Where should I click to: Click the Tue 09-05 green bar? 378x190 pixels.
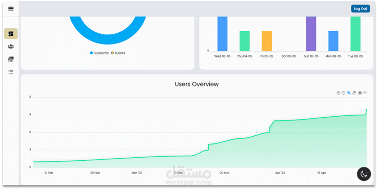coord(355,34)
